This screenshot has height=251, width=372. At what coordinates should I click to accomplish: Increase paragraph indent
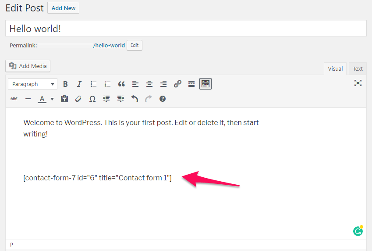pos(120,99)
